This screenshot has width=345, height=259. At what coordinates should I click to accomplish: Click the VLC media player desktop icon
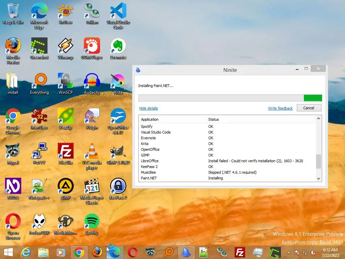point(92,156)
